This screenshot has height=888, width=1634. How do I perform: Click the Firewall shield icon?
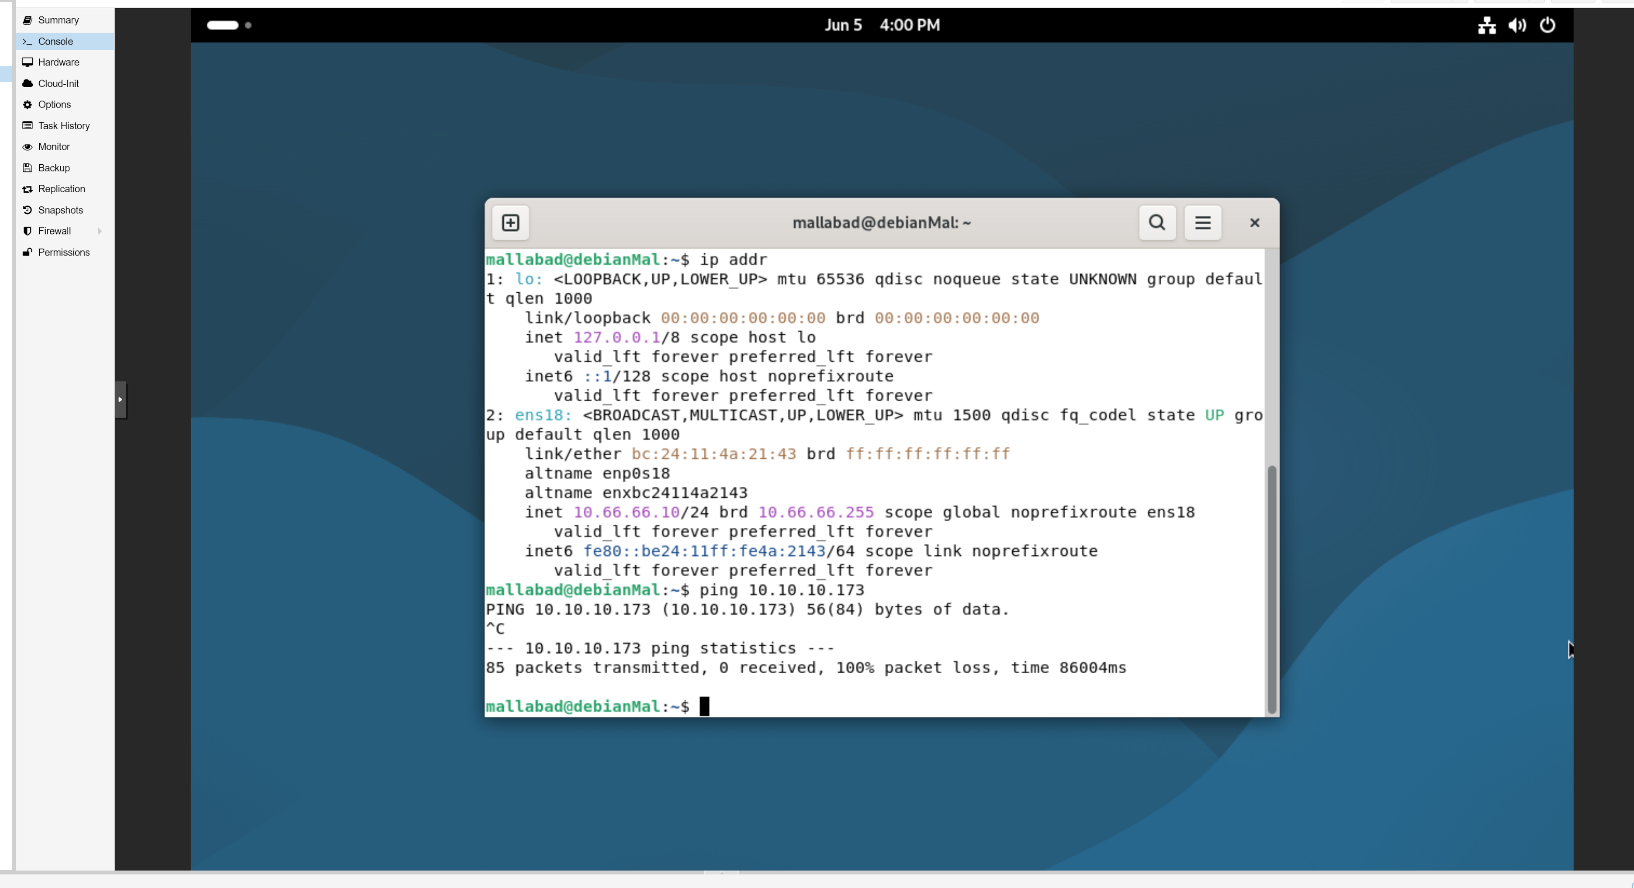pos(27,231)
